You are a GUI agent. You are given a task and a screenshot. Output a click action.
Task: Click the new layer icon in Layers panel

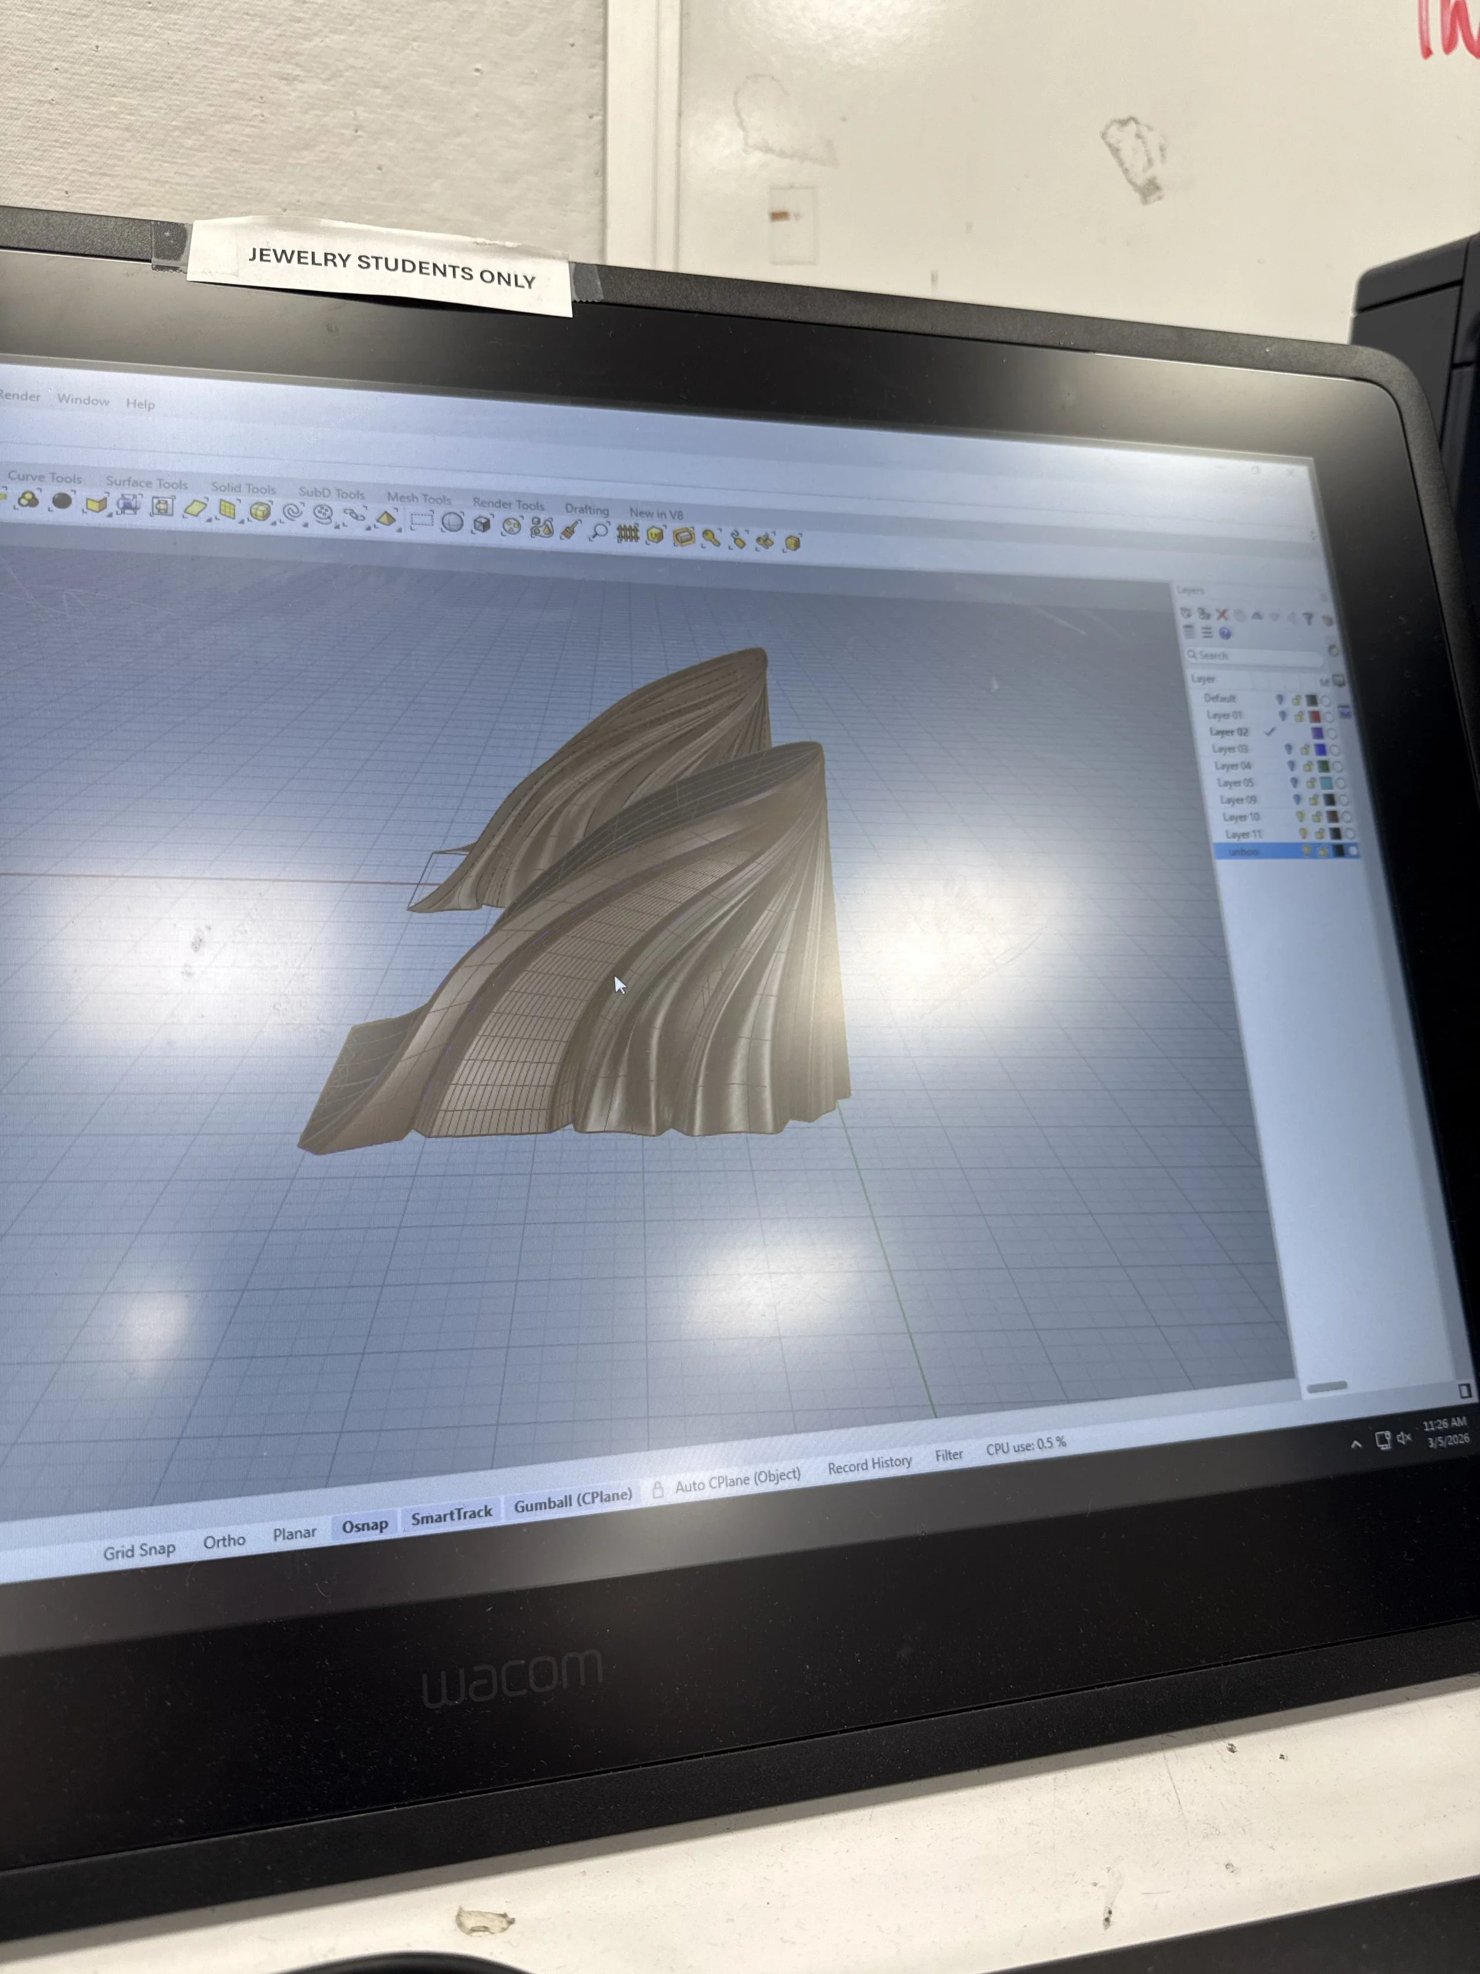[x=1186, y=612]
